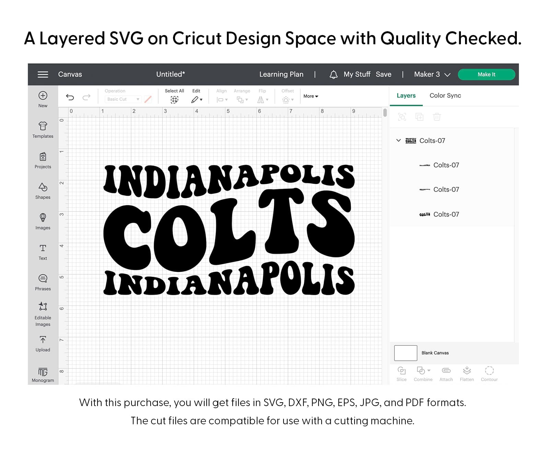Redo the last undone action
Viewport: 545px width, 449px height.
tap(86, 97)
